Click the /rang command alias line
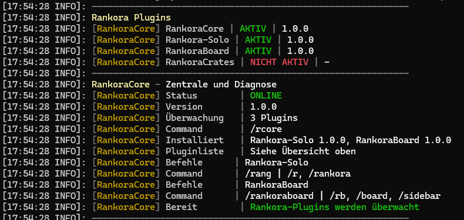 (298, 174)
